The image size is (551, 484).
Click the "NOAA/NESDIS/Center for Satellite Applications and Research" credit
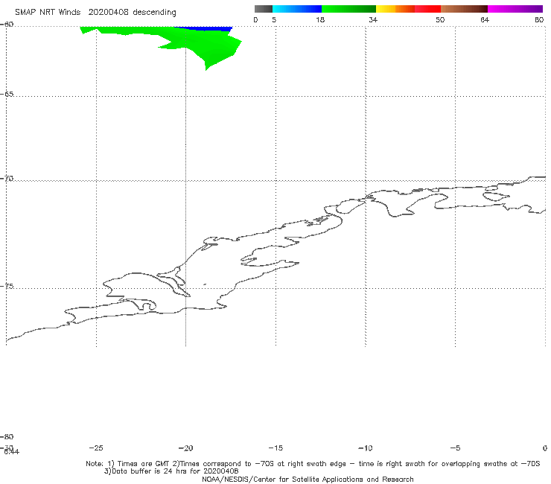308,480
